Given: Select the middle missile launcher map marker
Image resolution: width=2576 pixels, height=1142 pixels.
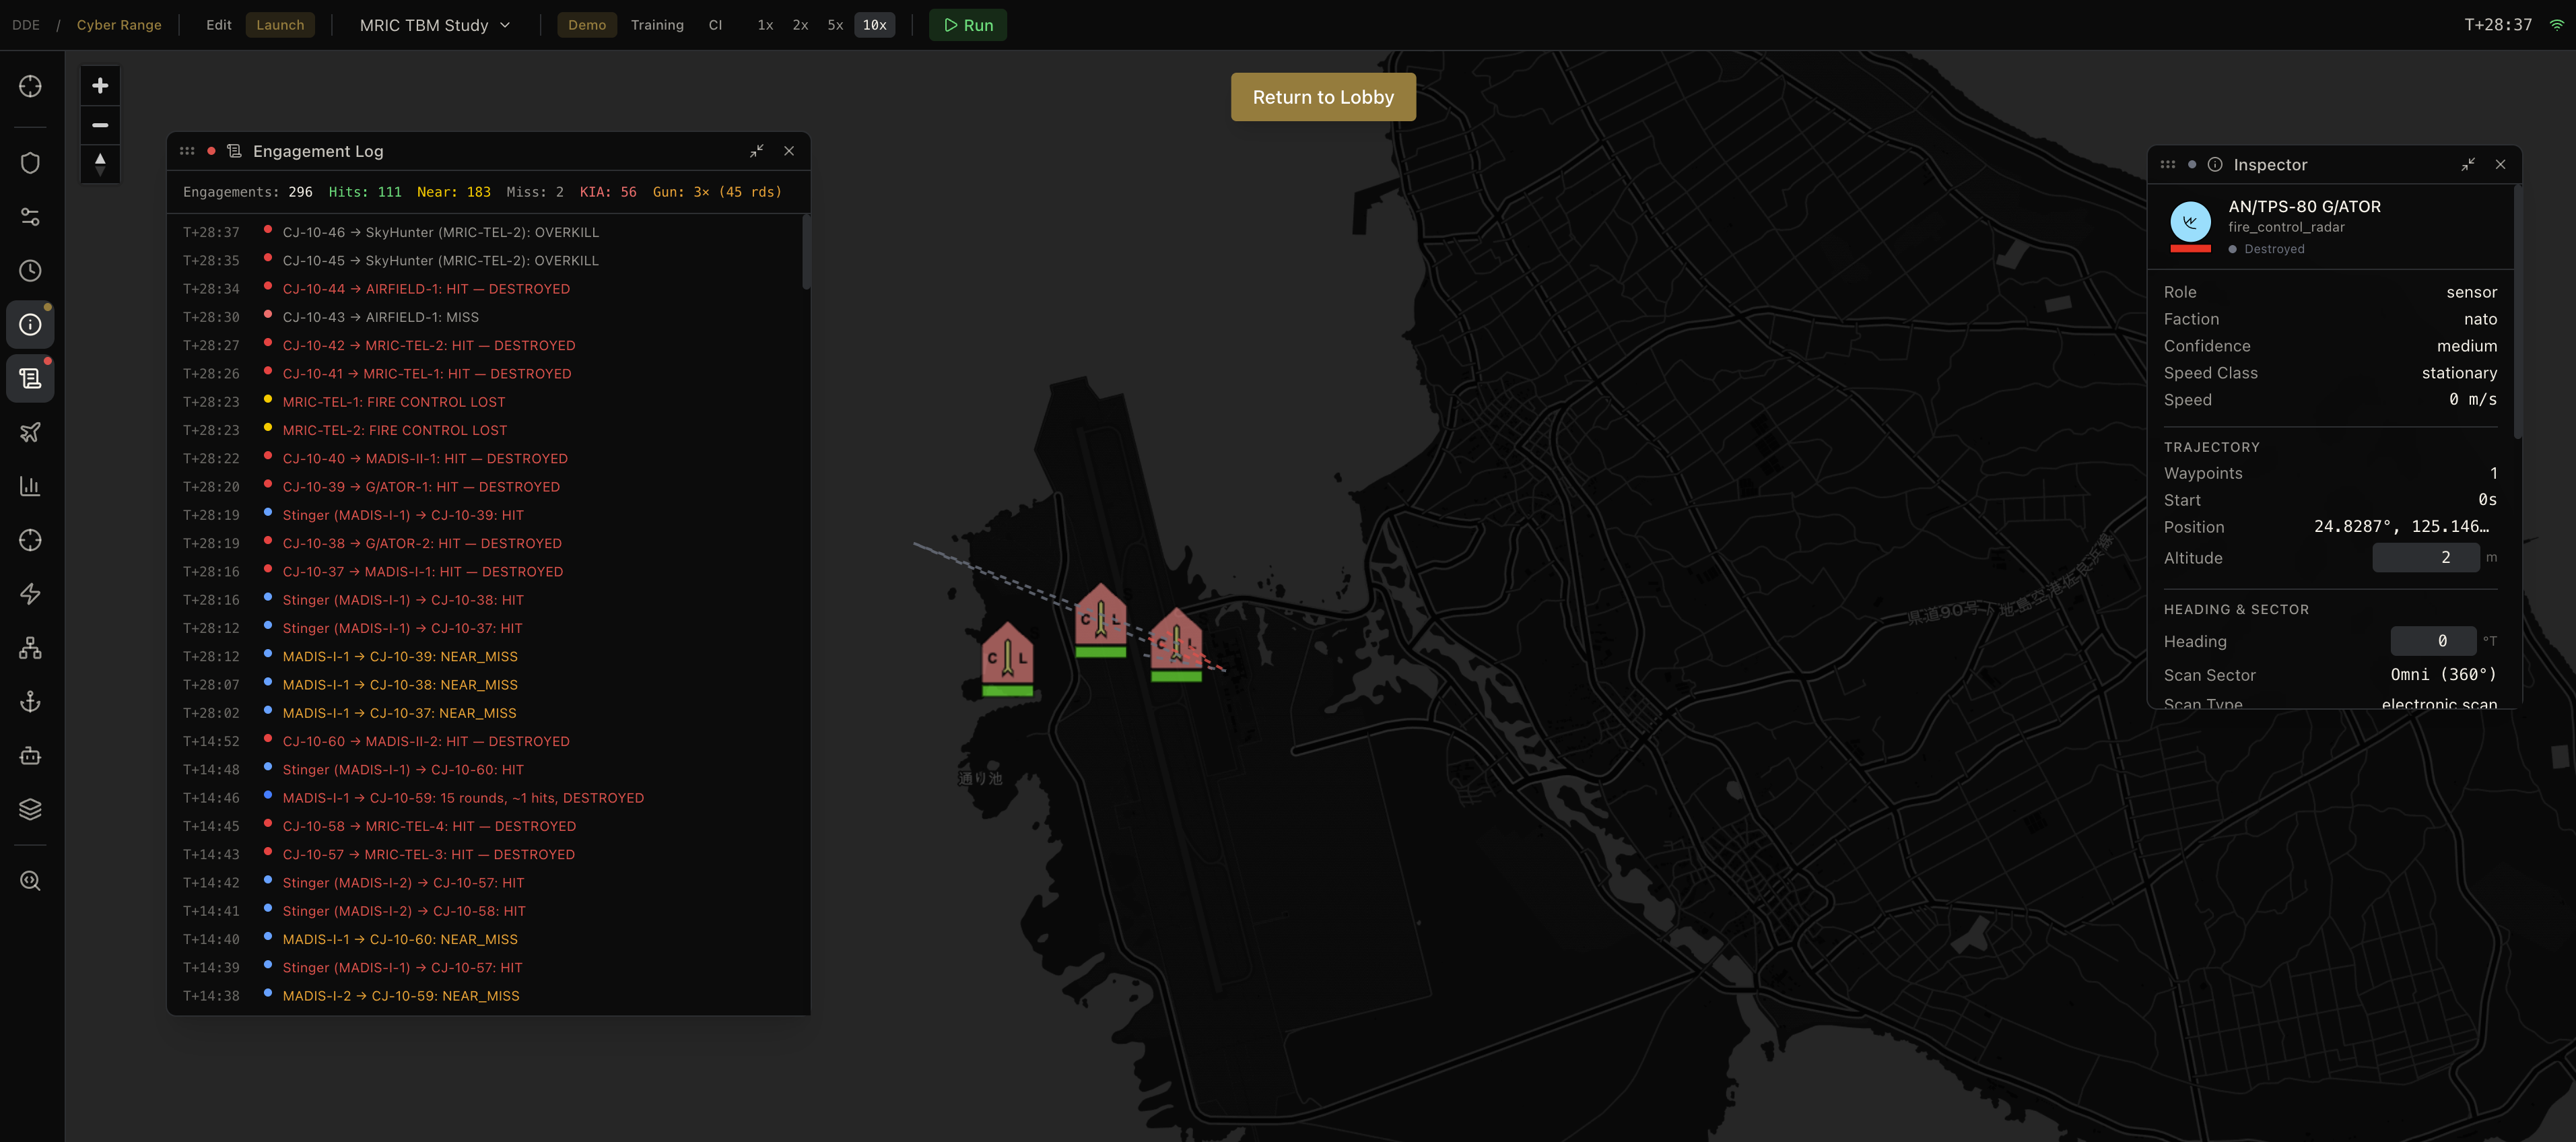Looking at the screenshot, I should (x=1100, y=620).
